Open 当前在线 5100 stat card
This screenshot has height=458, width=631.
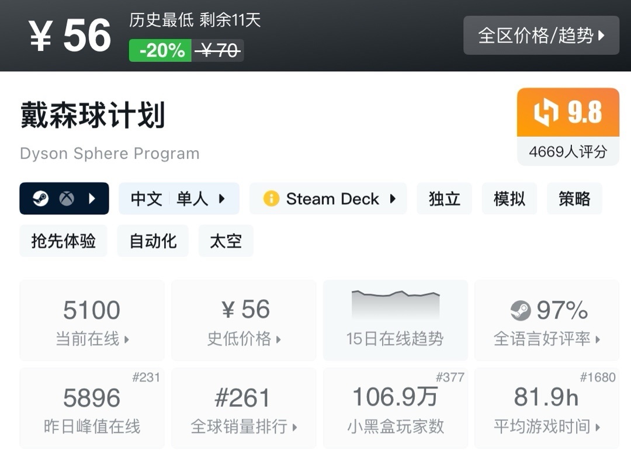(92, 320)
